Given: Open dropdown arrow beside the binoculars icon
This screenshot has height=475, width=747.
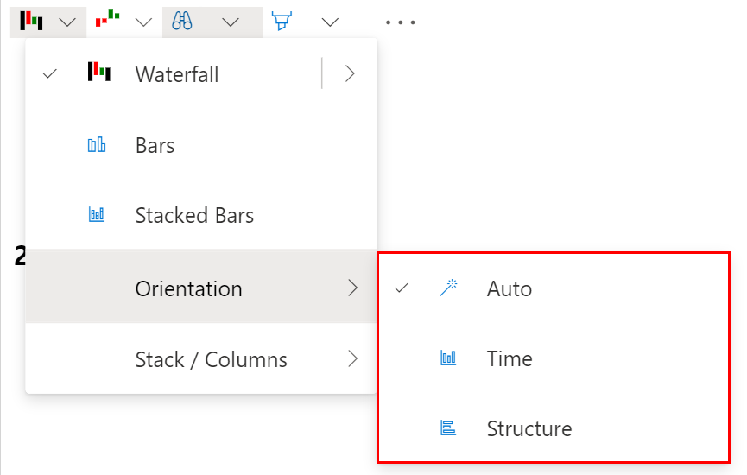Looking at the screenshot, I should pyautogui.click(x=231, y=22).
